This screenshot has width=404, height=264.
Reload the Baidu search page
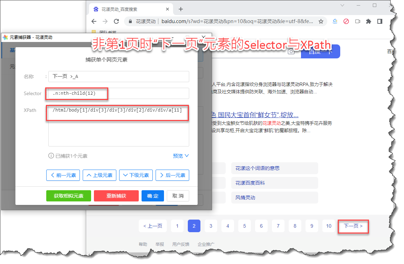116,21
